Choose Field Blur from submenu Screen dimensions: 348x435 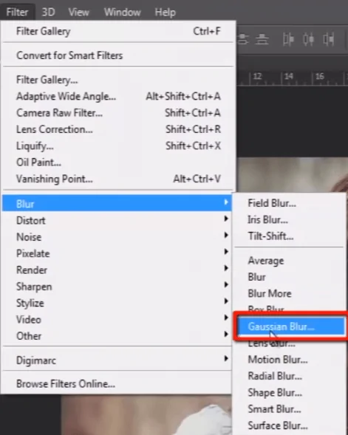pyautogui.click(x=290, y=203)
